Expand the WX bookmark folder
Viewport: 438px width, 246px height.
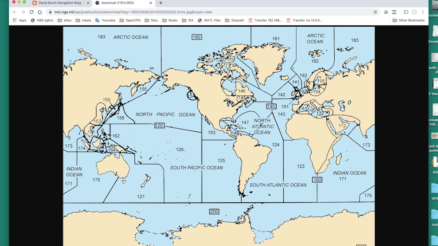pyautogui.click(x=188, y=20)
